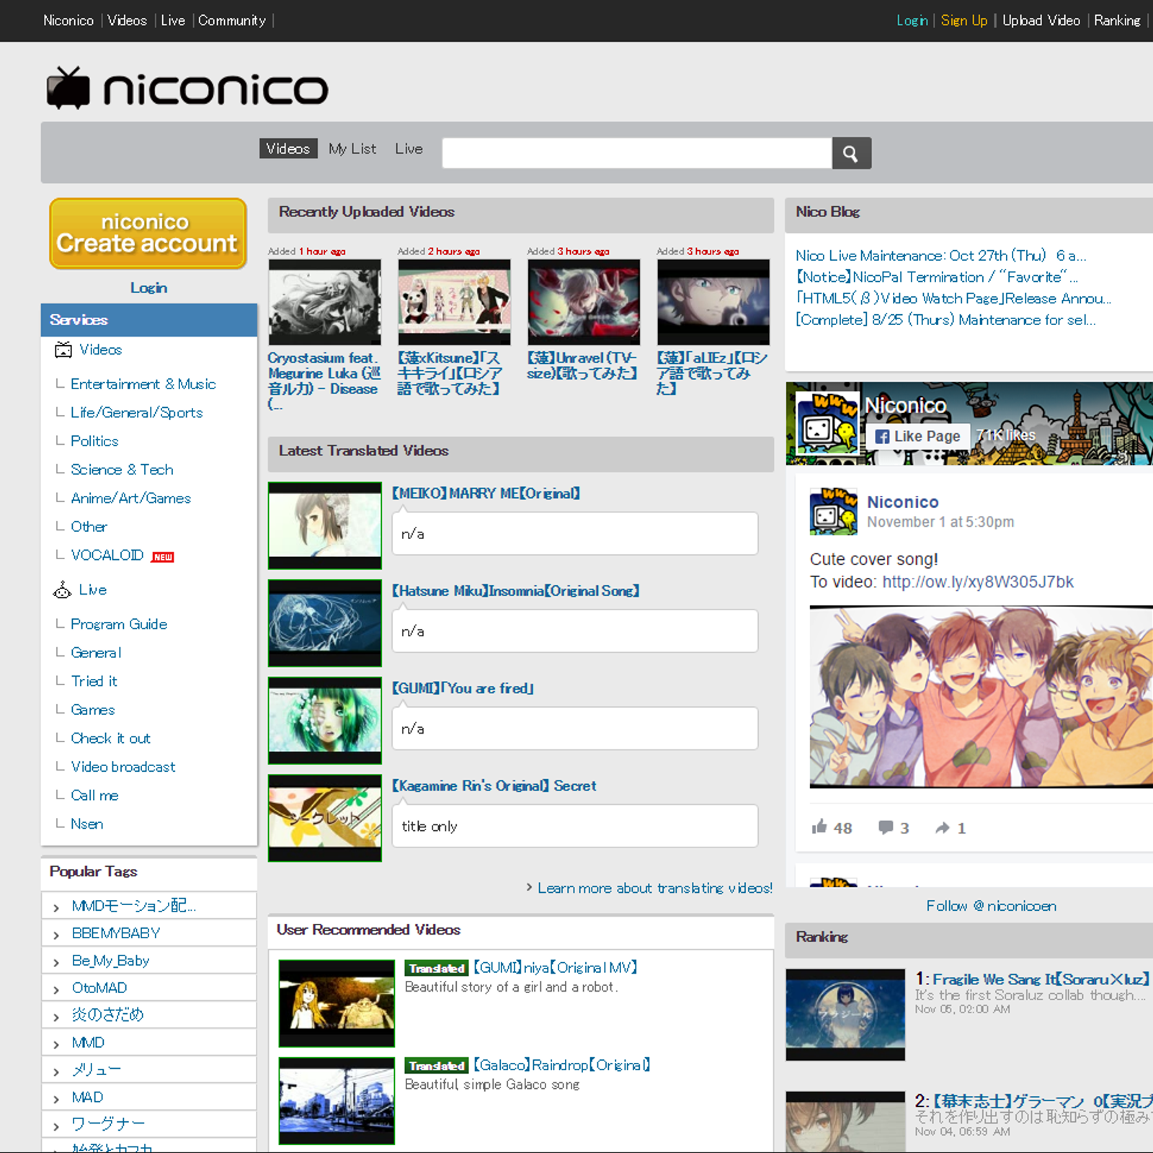The height and width of the screenshot is (1153, 1153).
Task: Open the Galaco Raindrop video thumbnail
Action: (x=337, y=1100)
